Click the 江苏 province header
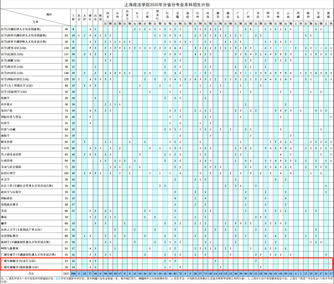The image size is (334, 284). coord(167,15)
